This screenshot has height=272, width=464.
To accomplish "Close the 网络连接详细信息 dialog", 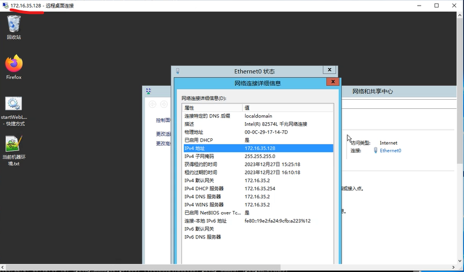I will pyautogui.click(x=333, y=82).
